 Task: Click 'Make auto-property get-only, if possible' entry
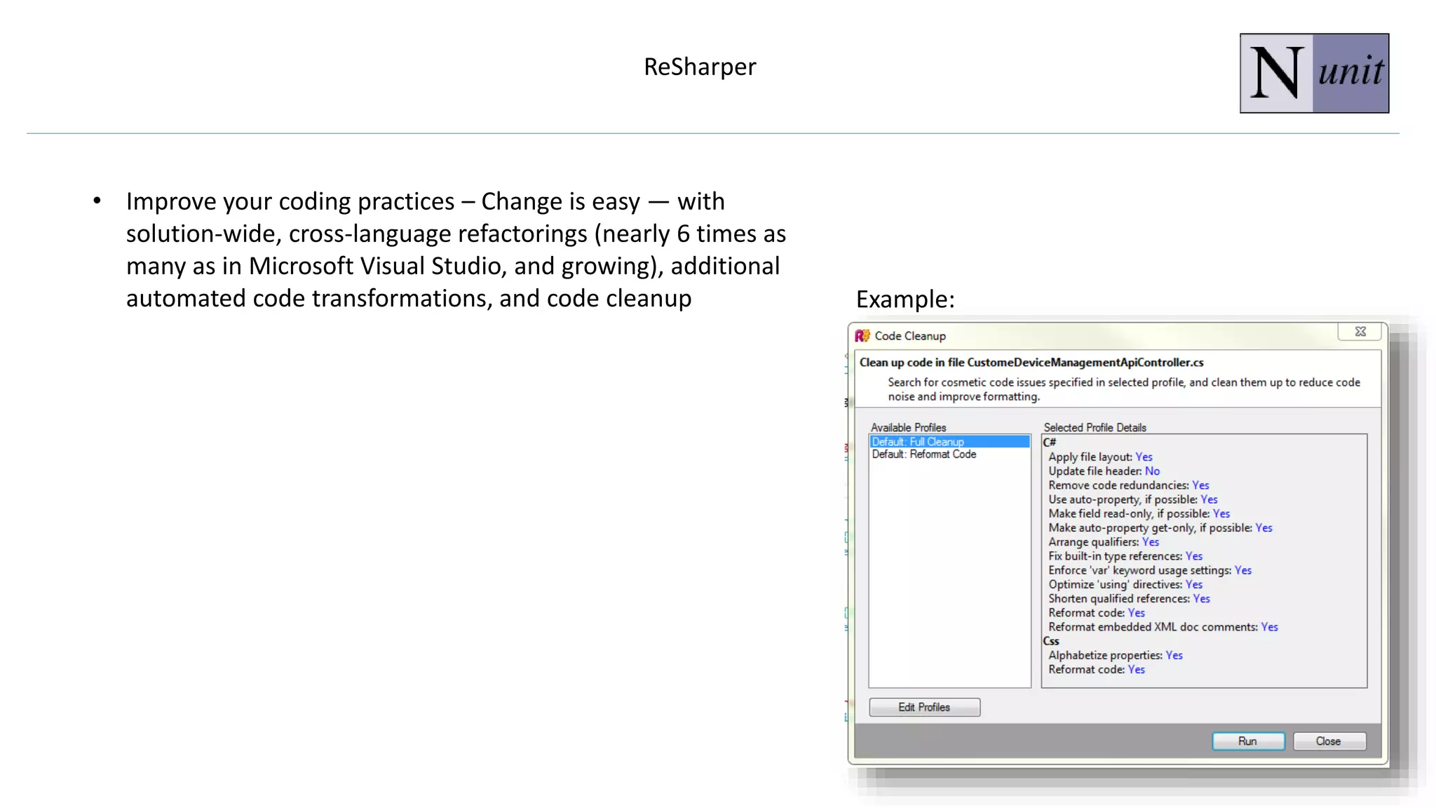click(x=1160, y=528)
